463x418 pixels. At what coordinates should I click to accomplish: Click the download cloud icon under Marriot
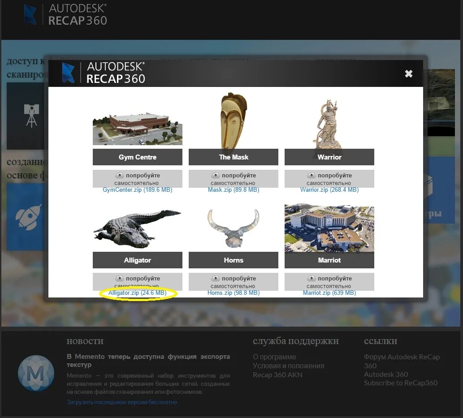[311, 278]
